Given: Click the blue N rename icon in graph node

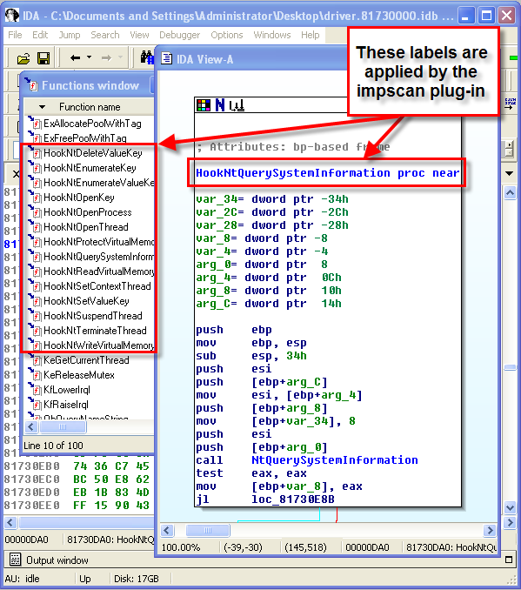Looking at the screenshot, I should (x=220, y=105).
